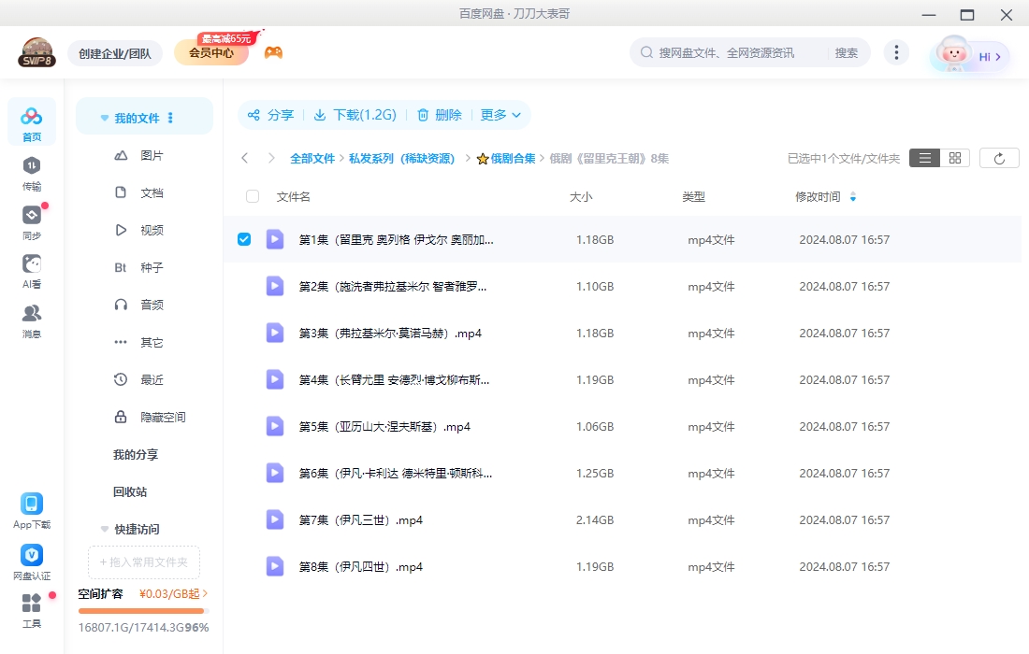Viewport: 1029px width, 654px height.
Task: Toggle list view display mode
Action: point(924,158)
